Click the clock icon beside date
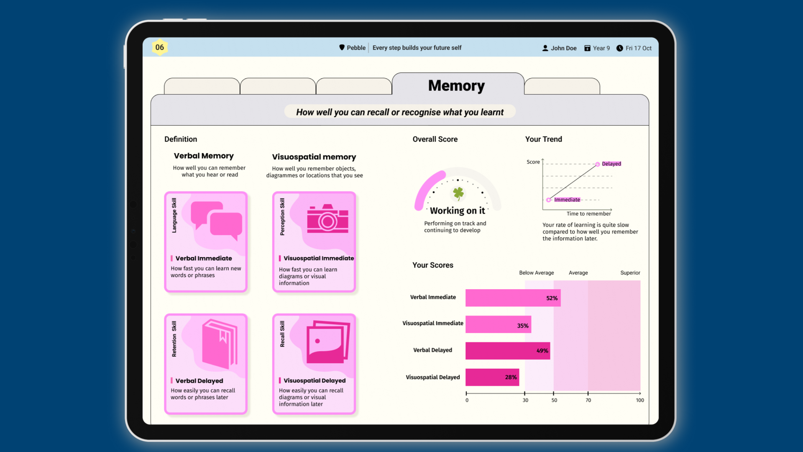Image resolution: width=803 pixels, height=452 pixels. [x=619, y=48]
